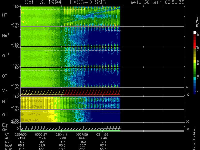
Task: Click the 'MLT' row label
Action: pyautogui.click(x=8, y=142)
